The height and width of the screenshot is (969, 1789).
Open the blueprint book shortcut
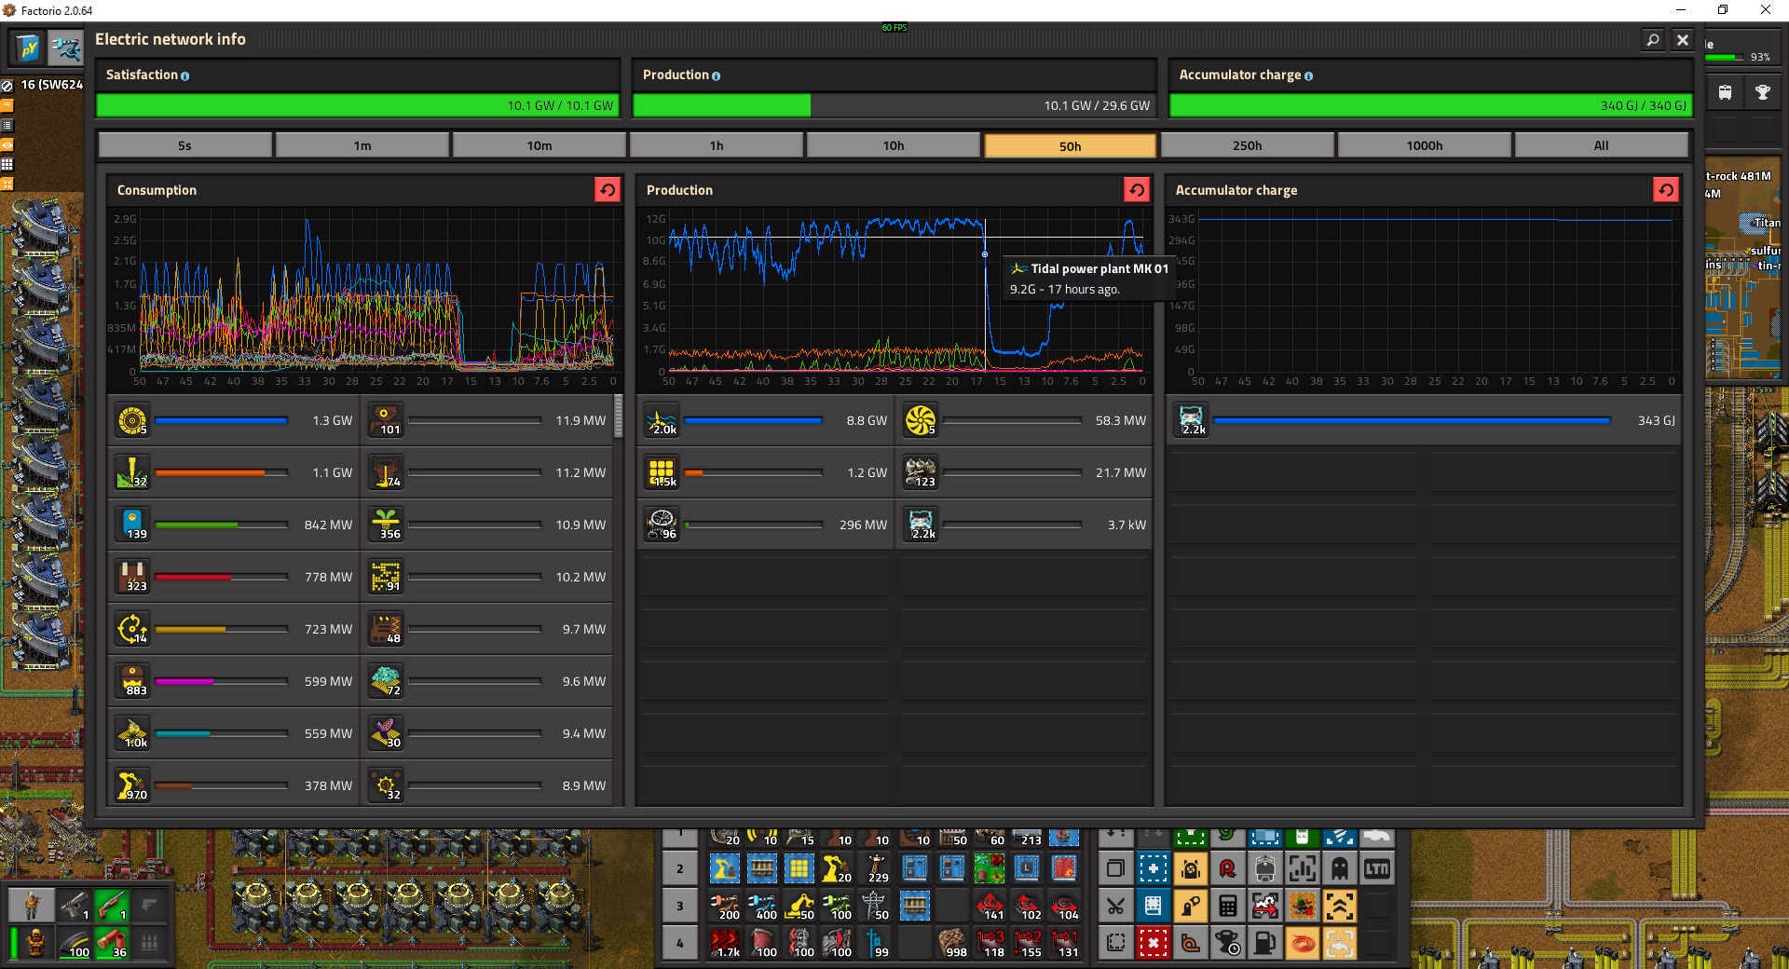[1153, 906]
